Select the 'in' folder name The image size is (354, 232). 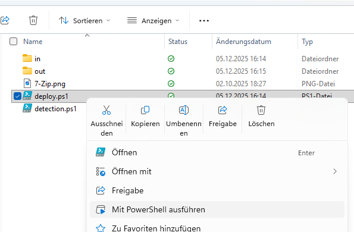tap(37, 59)
